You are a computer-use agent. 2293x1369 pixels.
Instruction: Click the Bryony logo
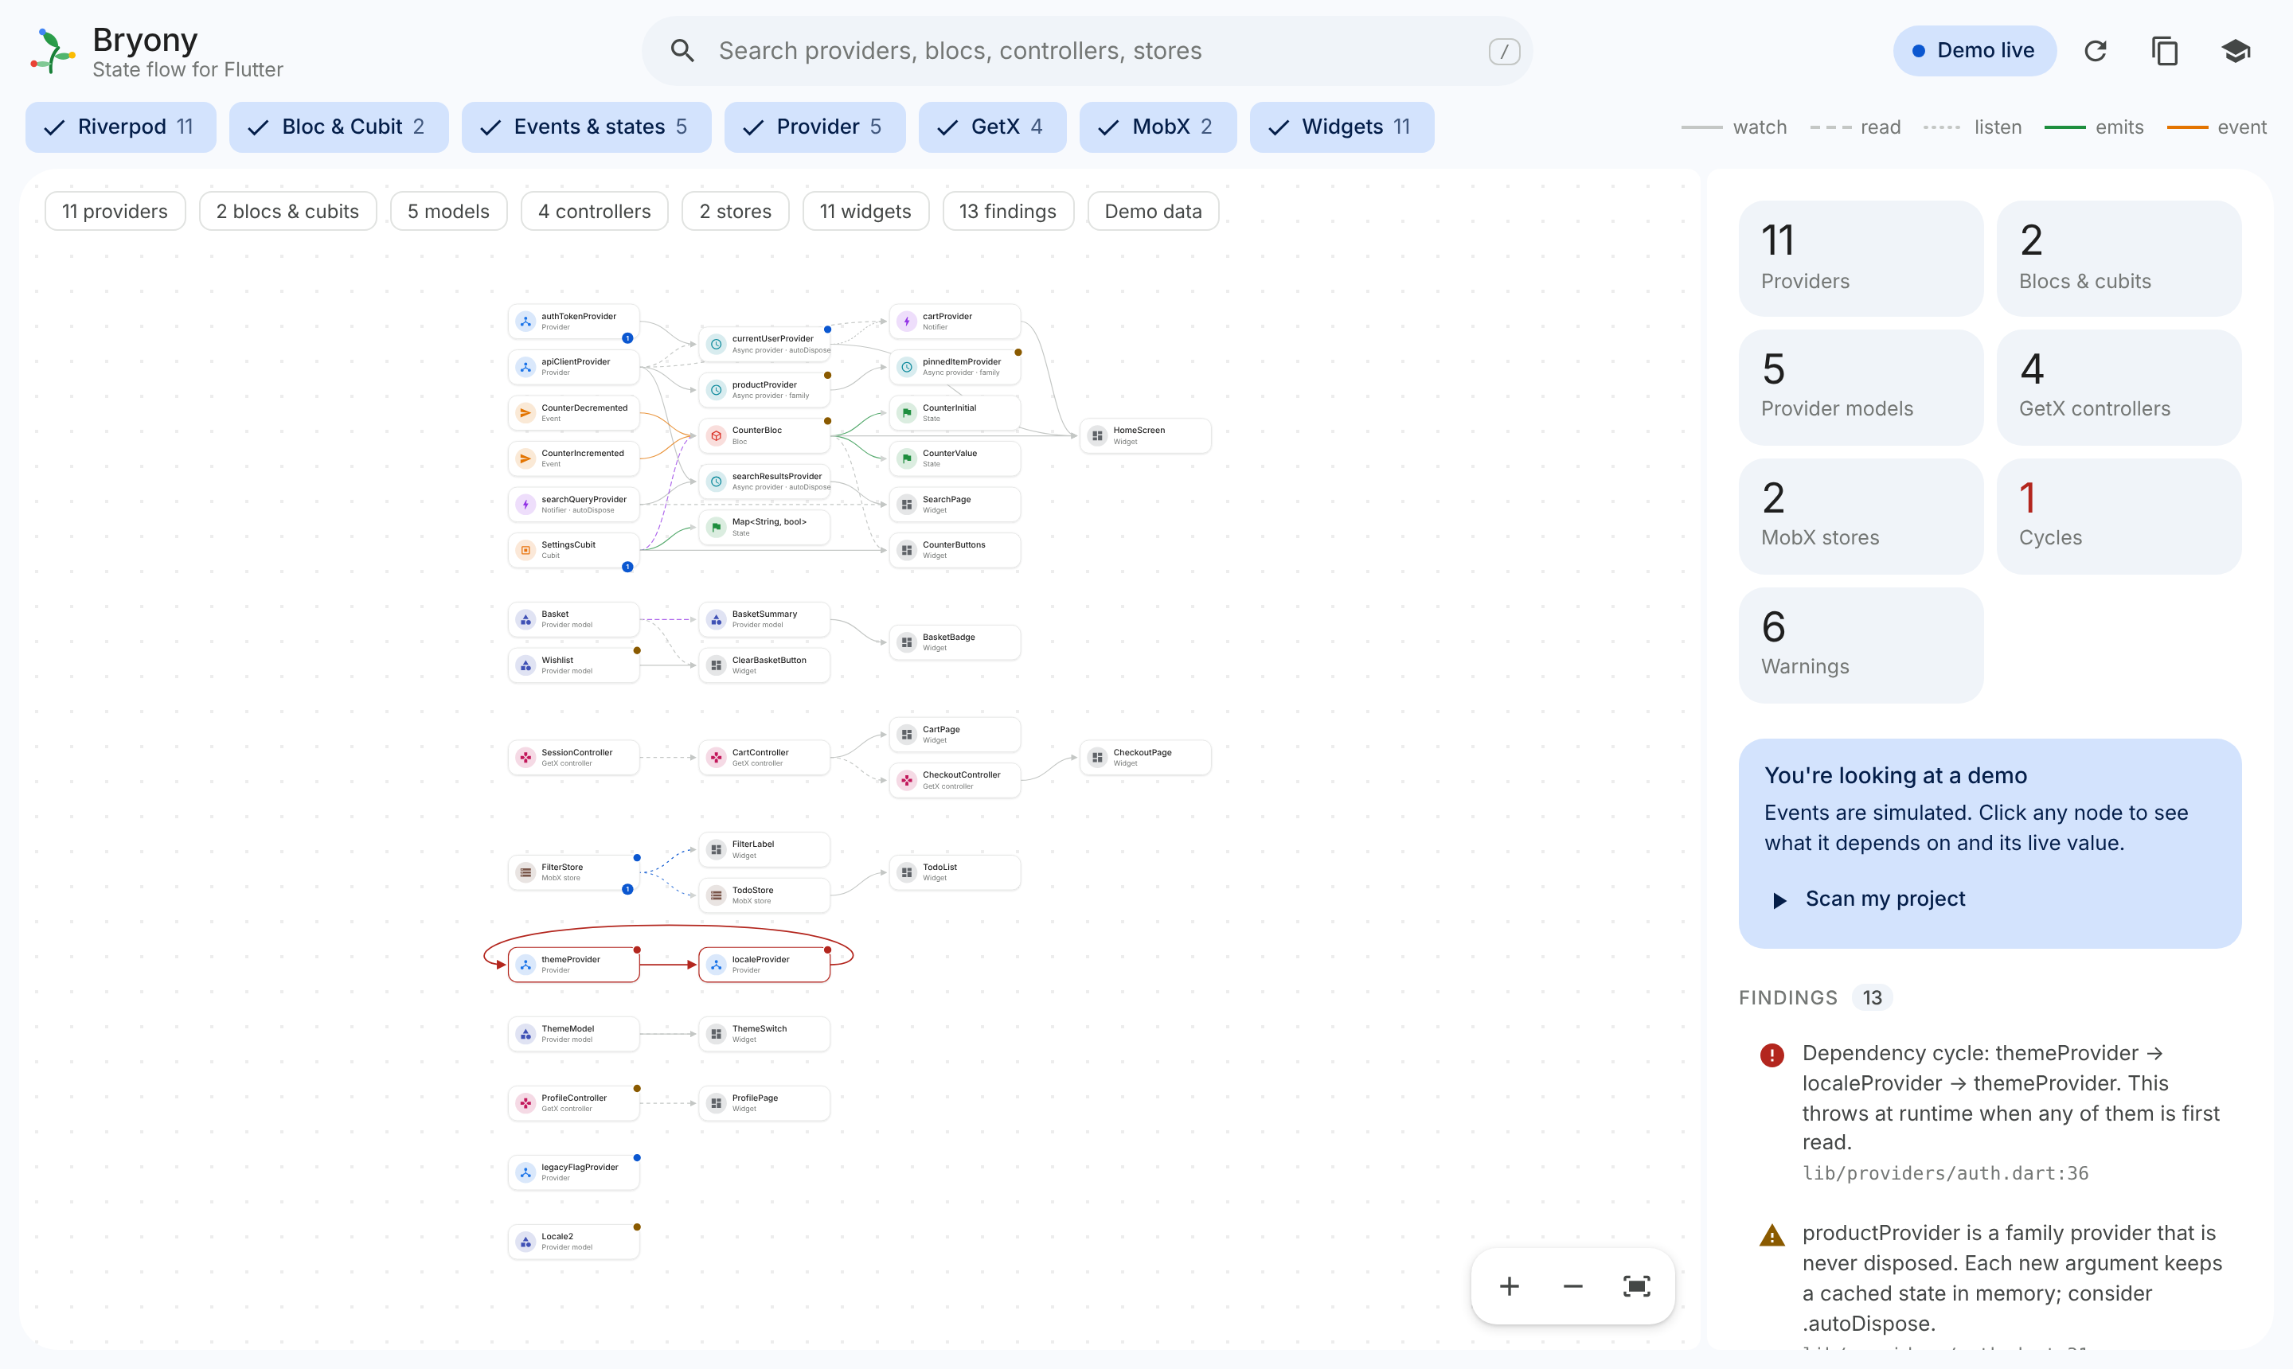tap(53, 51)
